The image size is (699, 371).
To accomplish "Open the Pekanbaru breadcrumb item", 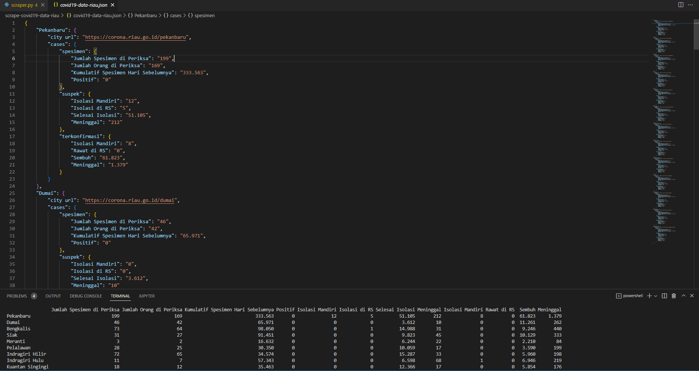I will (x=142, y=15).
